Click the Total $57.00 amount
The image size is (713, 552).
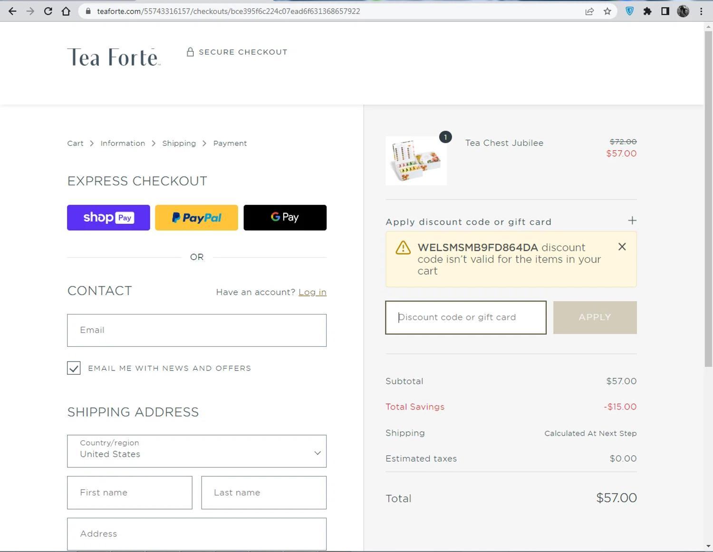[617, 498]
